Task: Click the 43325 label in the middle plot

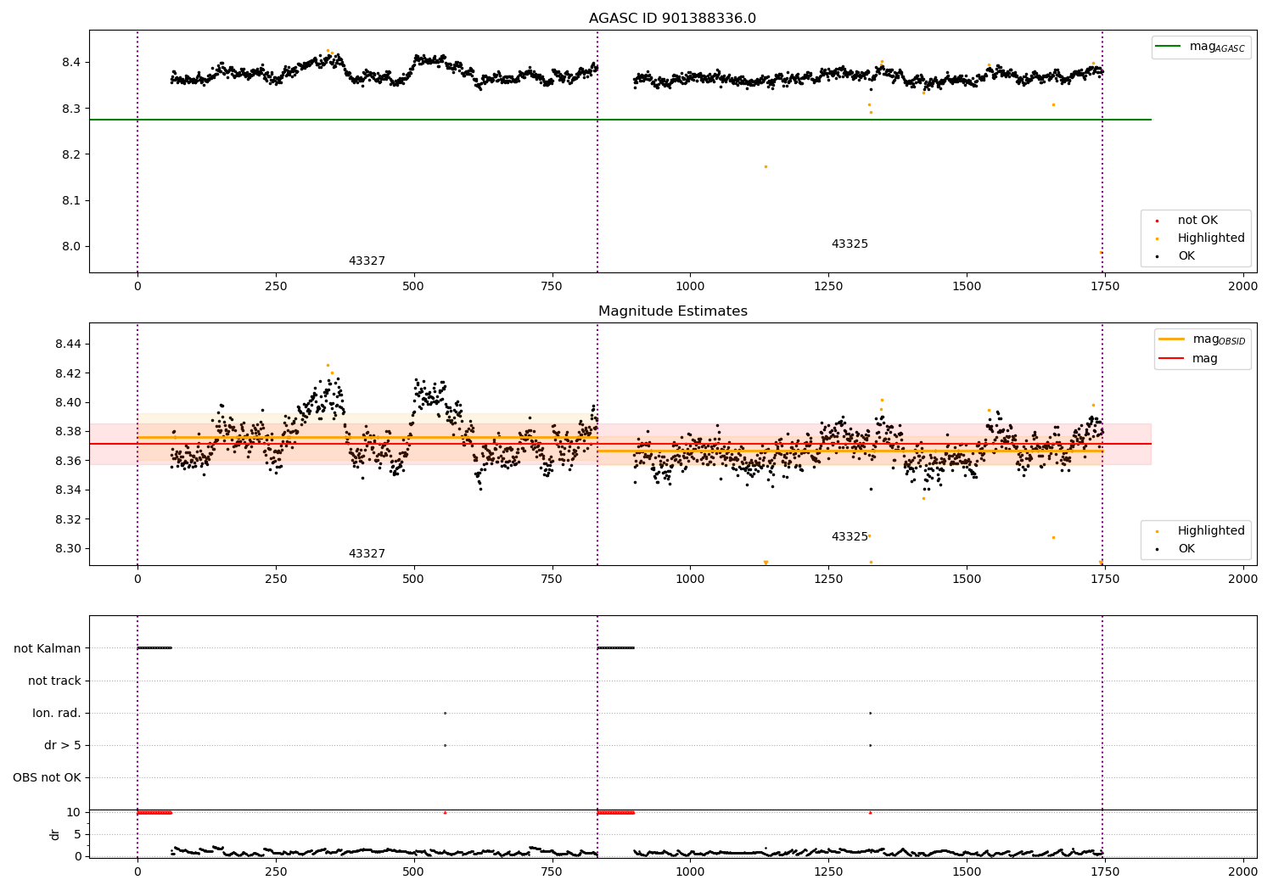Action: (x=850, y=537)
